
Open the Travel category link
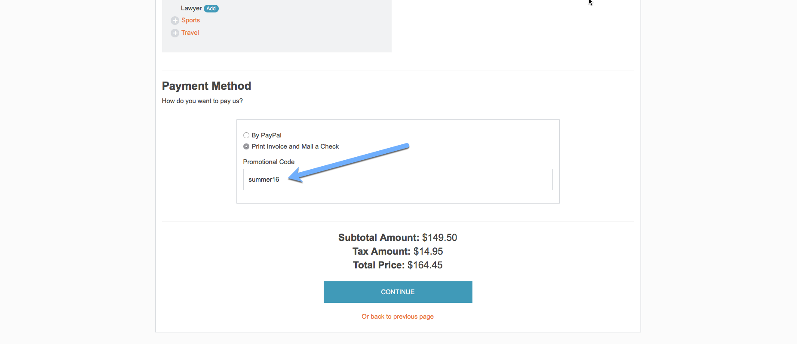point(190,33)
